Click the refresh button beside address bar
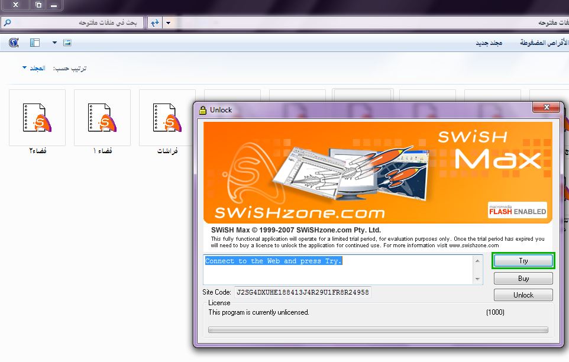Image resolution: width=569 pixels, height=362 pixels. click(154, 22)
